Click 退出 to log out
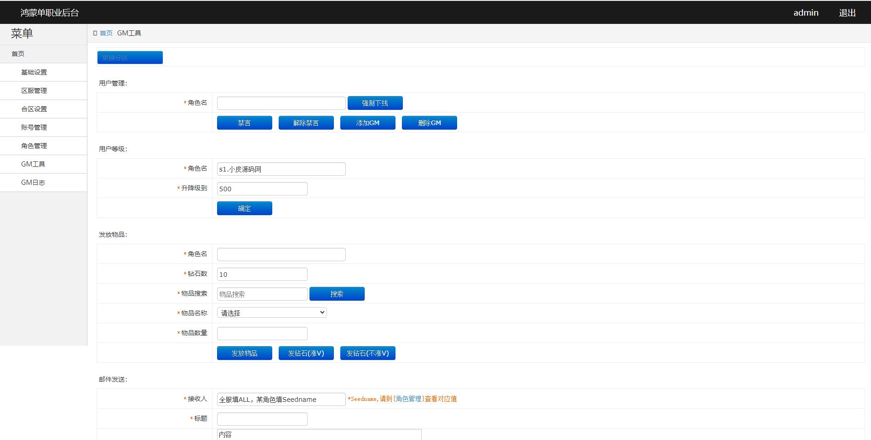 tap(848, 12)
